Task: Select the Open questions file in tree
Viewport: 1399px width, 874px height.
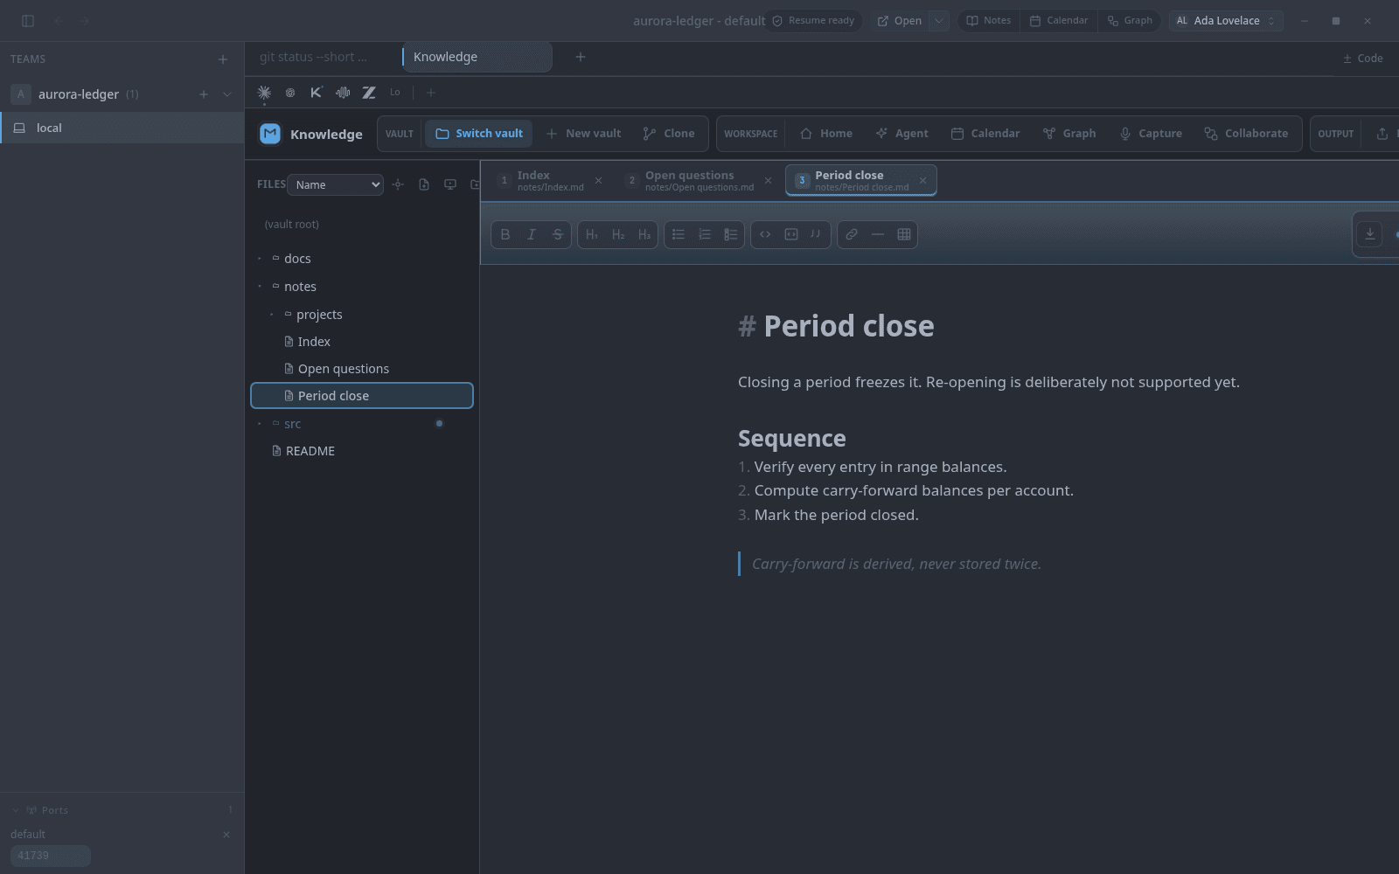Action: (362, 369)
